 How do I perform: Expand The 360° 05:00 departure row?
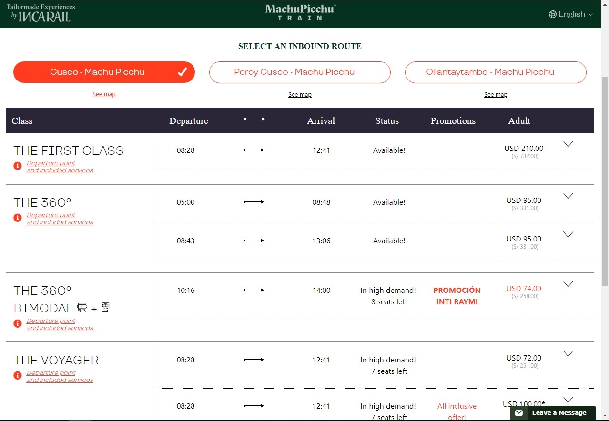(x=568, y=196)
